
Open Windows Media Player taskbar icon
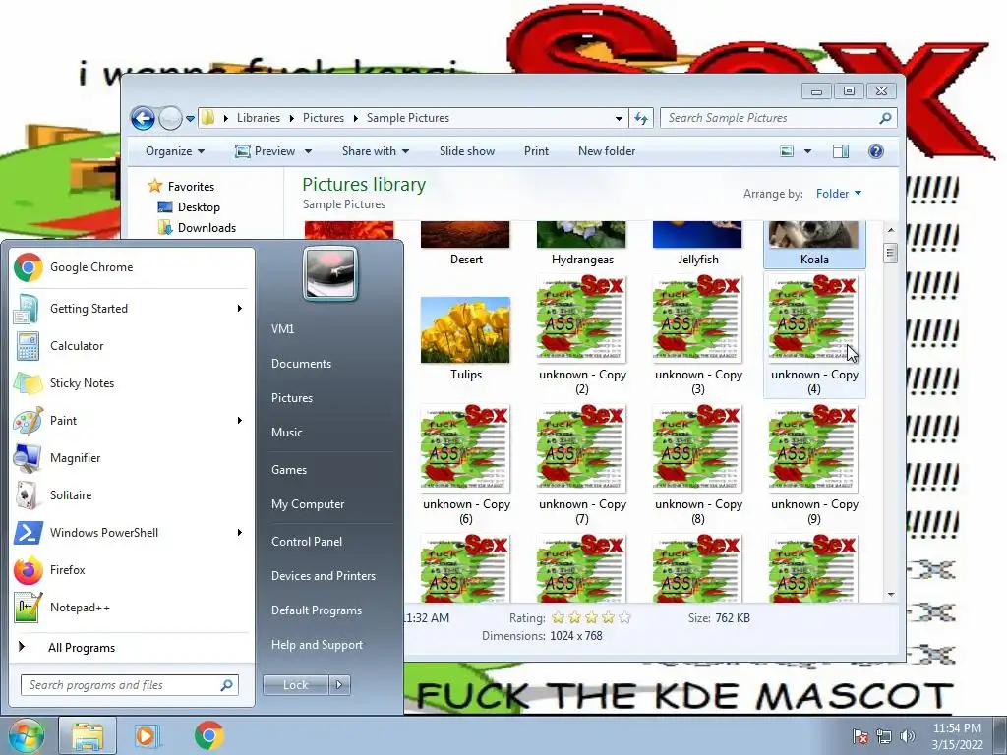click(x=146, y=736)
